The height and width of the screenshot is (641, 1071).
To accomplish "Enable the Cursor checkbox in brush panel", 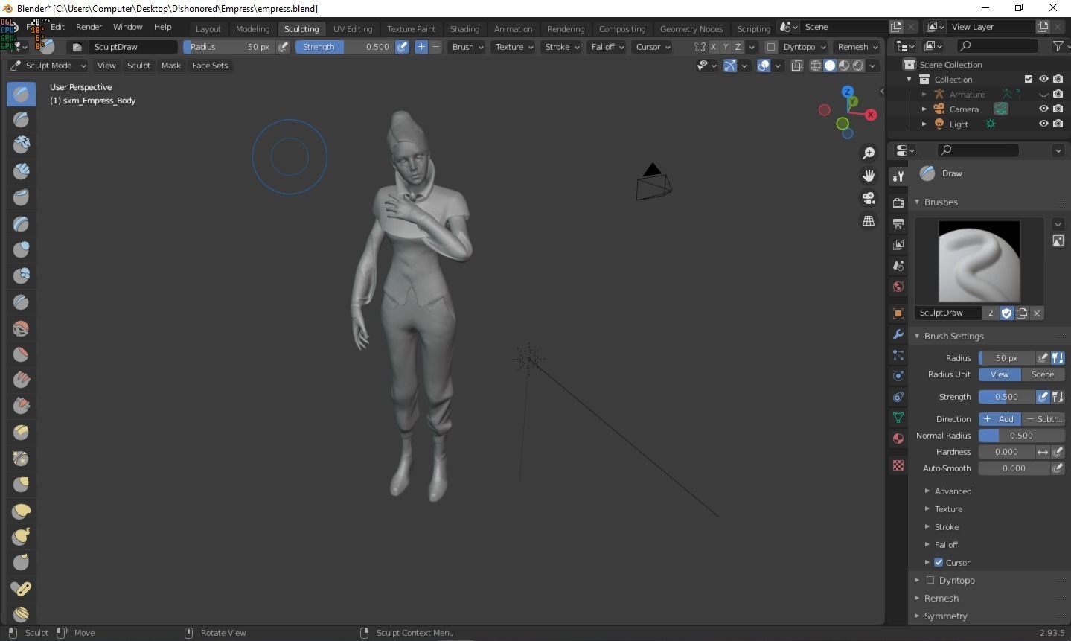I will (939, 562).
